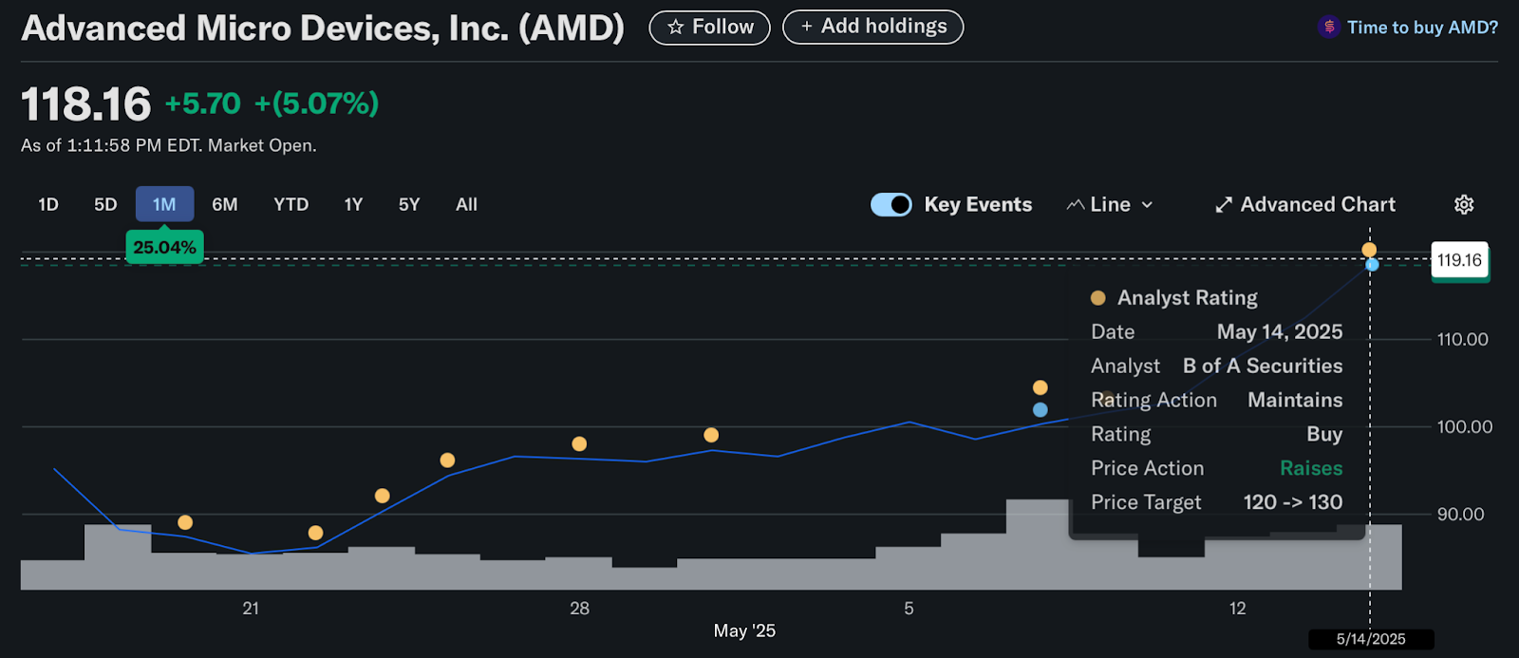Select the 1D time range
1519x658 pixels.
(x=48, y=204)
